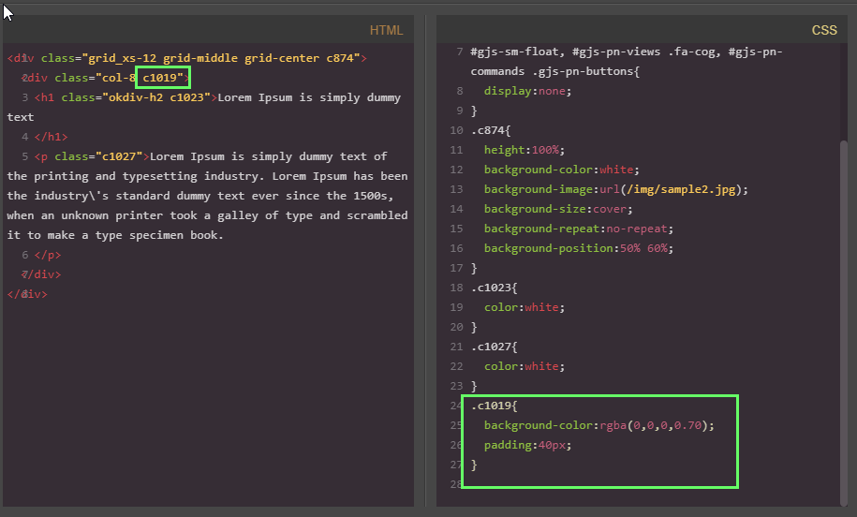The height and width of the screenshot is (517, 857).
Task: Click the #gjs-sm-float selector text
Action: 517,52
